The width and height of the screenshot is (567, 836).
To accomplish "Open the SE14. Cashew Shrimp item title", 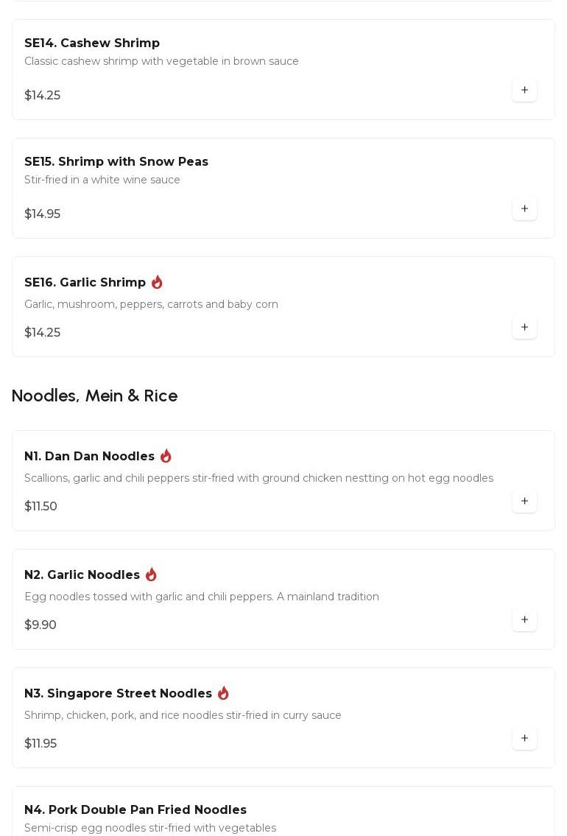I will (92, 43).
